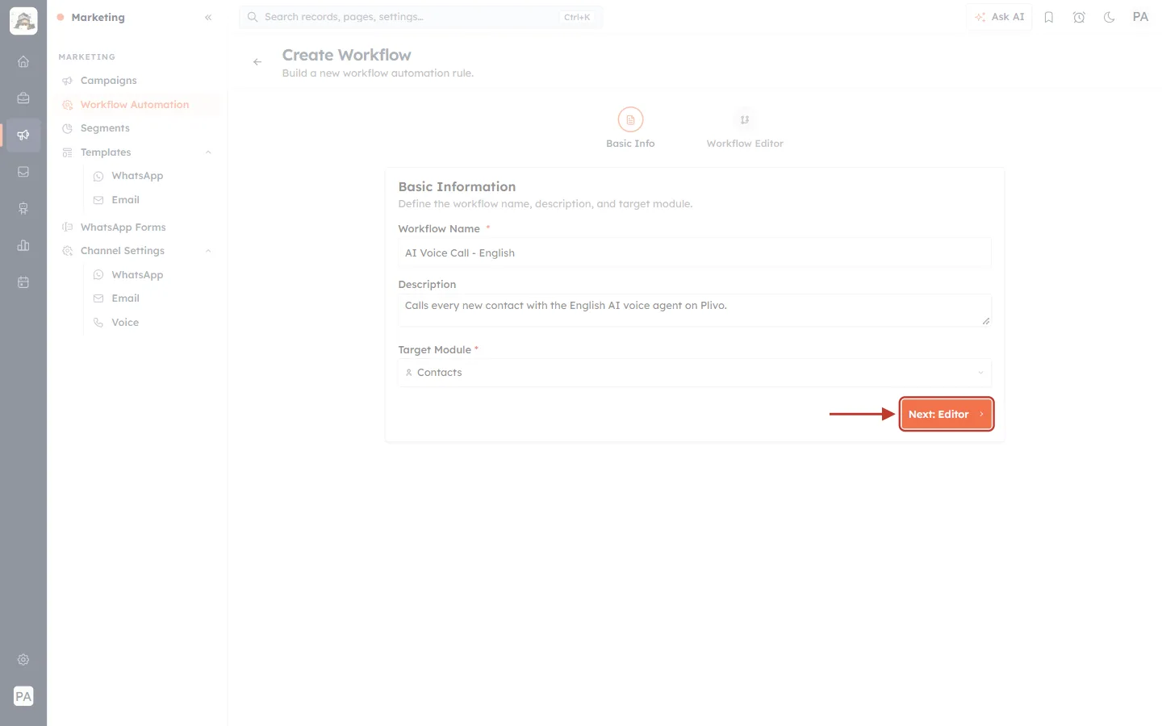Open the PA profile avatar in the header
1162x726 pixels.
1140,17
